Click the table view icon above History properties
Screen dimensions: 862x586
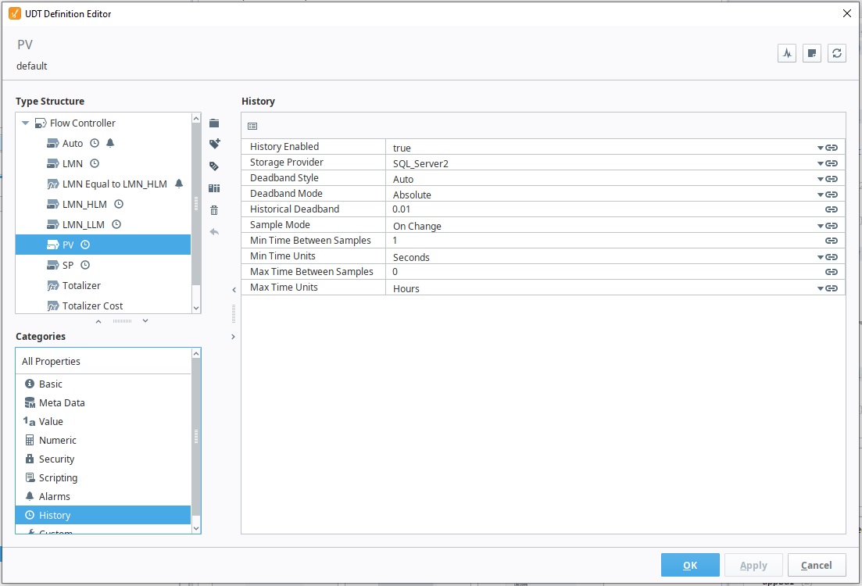coord(252,126)
